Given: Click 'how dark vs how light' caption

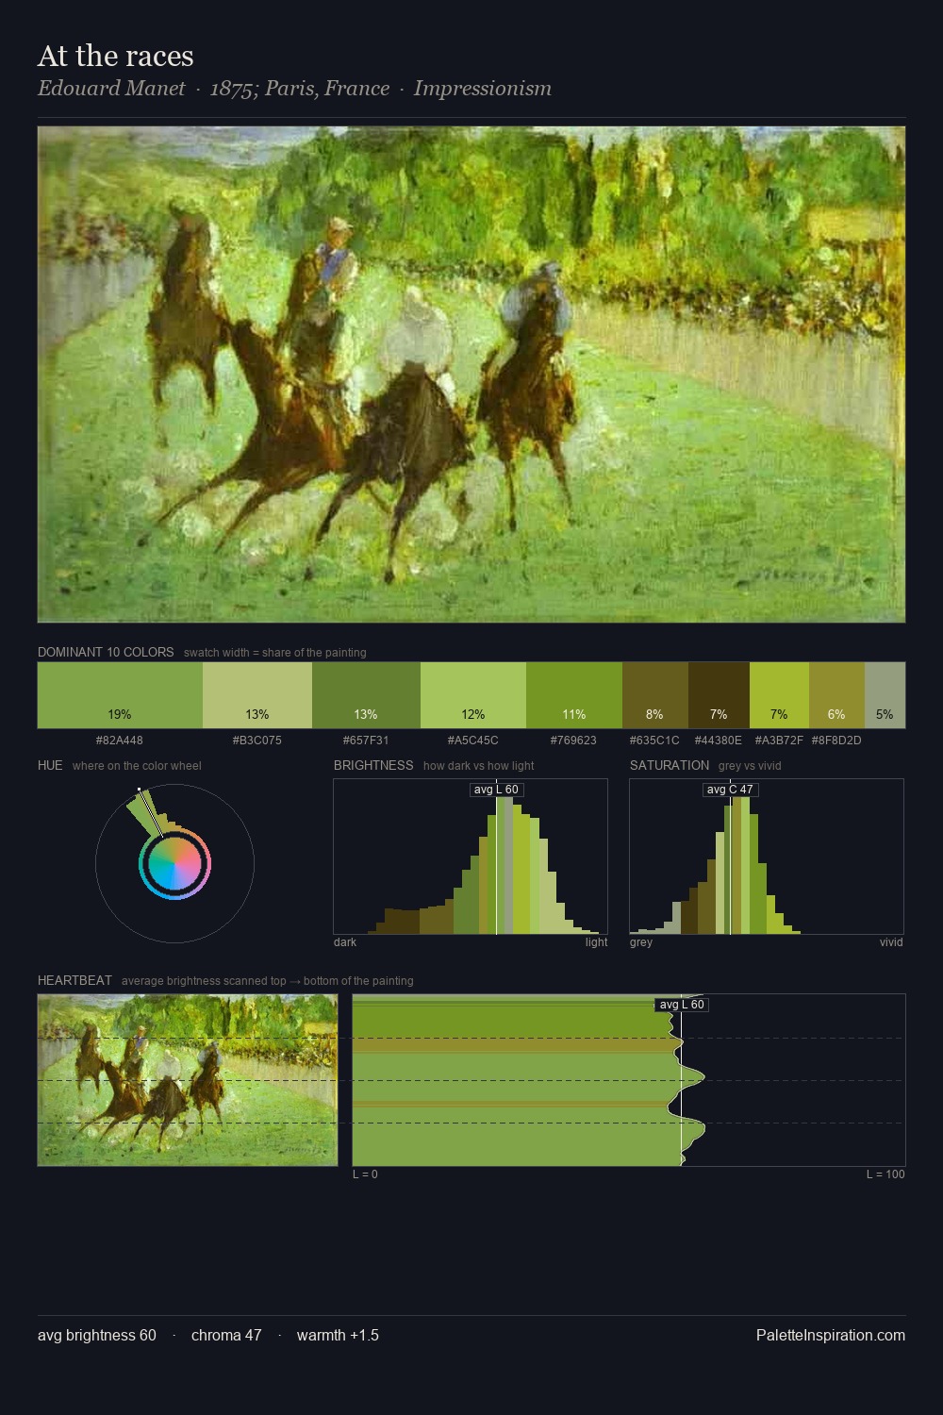Looking at the screenshot, I should coord(479,766).
